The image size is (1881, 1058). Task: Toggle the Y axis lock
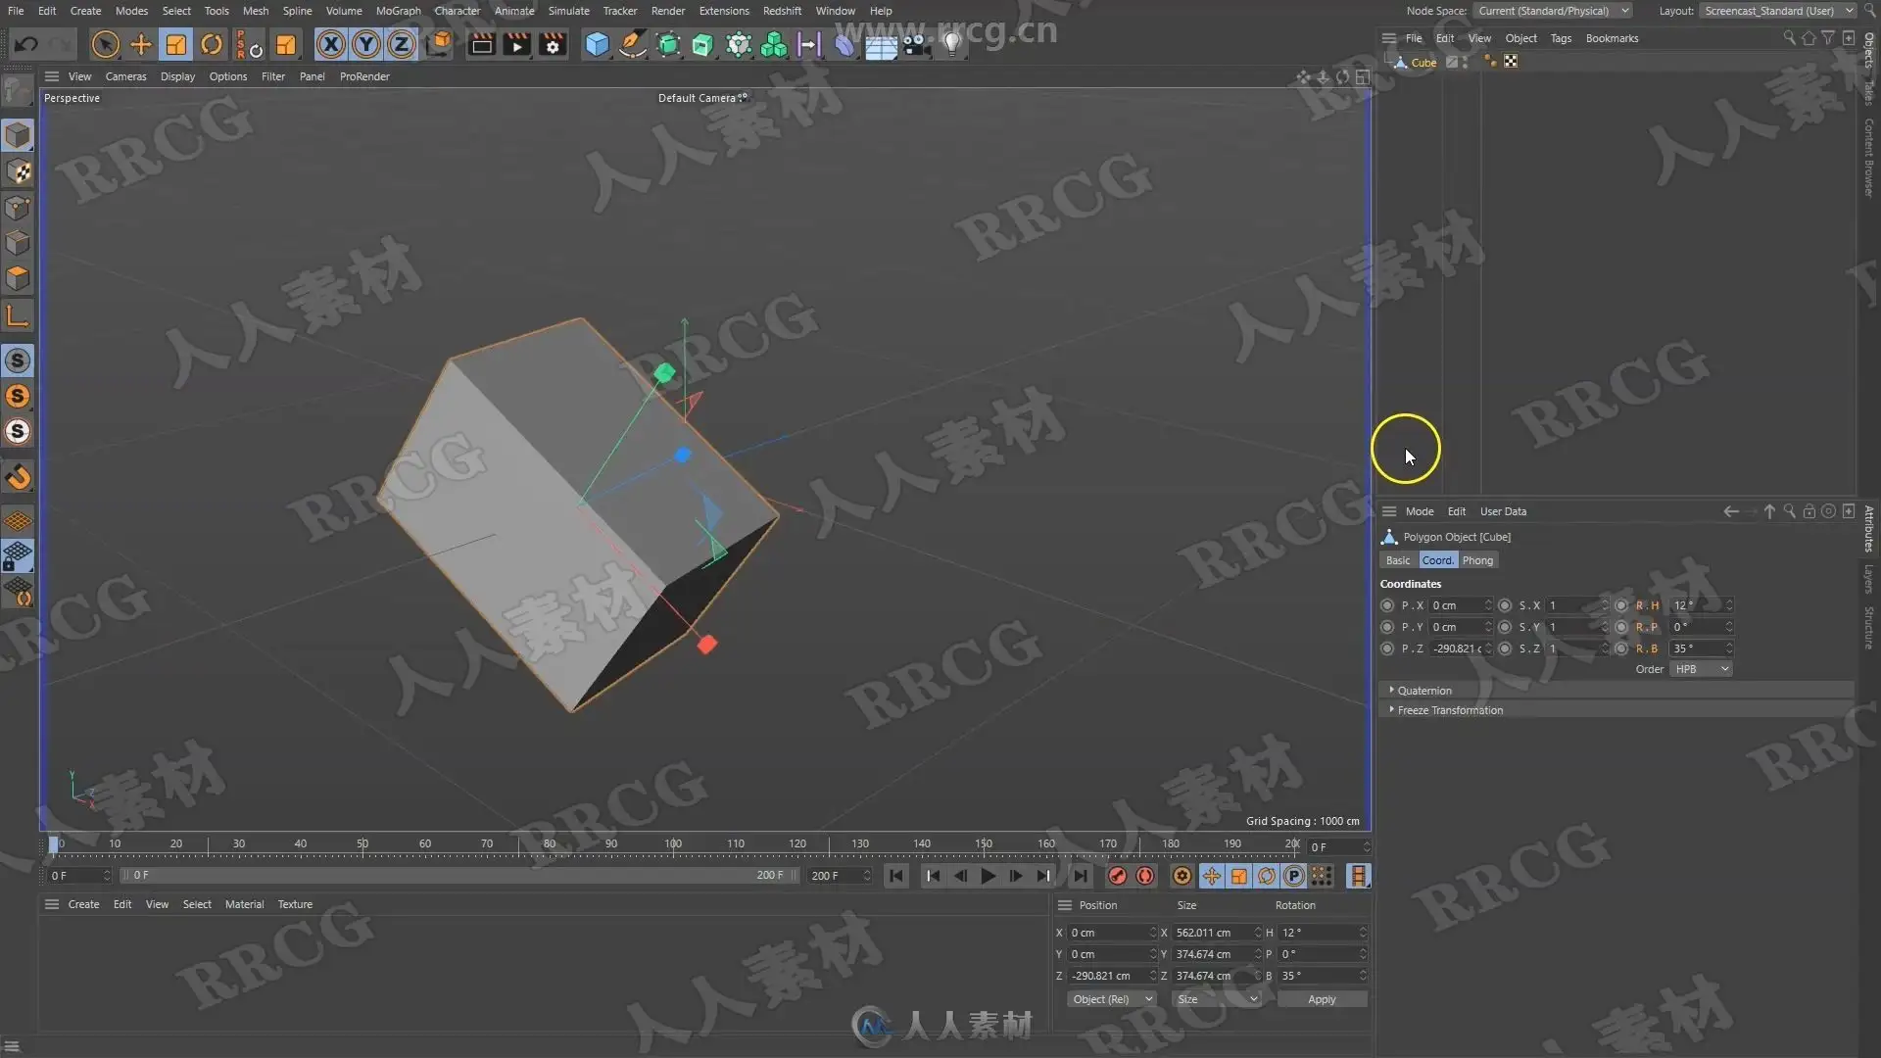tap(366, 44)
